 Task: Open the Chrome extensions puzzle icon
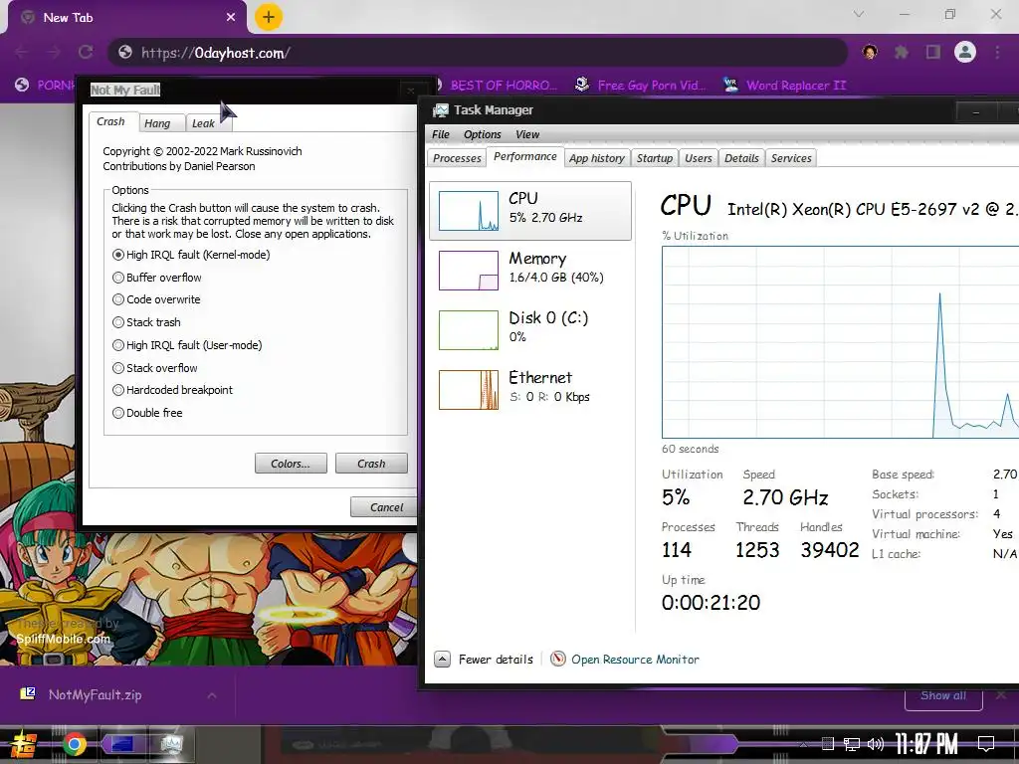tap(902, 52)
